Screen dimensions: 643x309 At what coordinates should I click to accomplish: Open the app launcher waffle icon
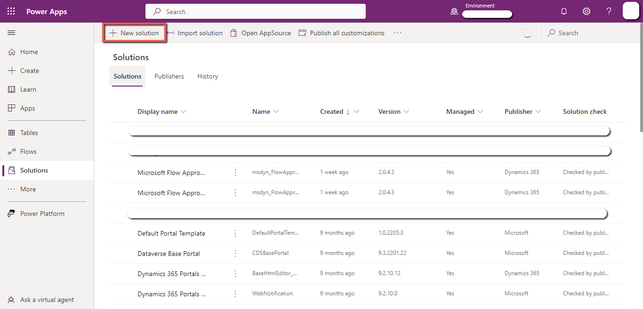(x=11, y=11)
